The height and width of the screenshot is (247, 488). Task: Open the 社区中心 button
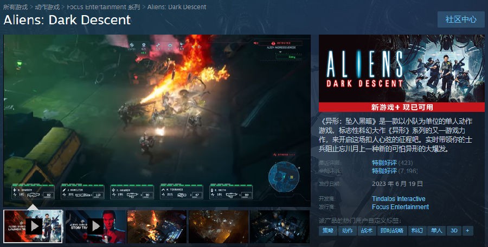click(x=461, y=19)
